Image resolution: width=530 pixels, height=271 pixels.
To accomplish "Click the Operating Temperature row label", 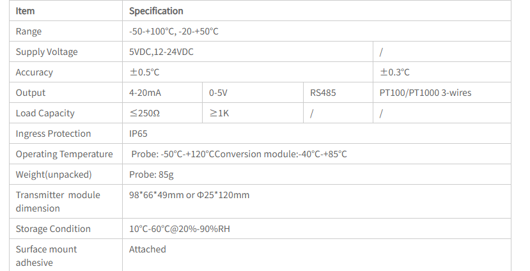I will click(64, 154).
